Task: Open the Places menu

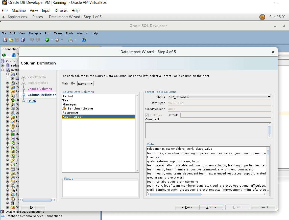Action: click(x=38, y=17)
